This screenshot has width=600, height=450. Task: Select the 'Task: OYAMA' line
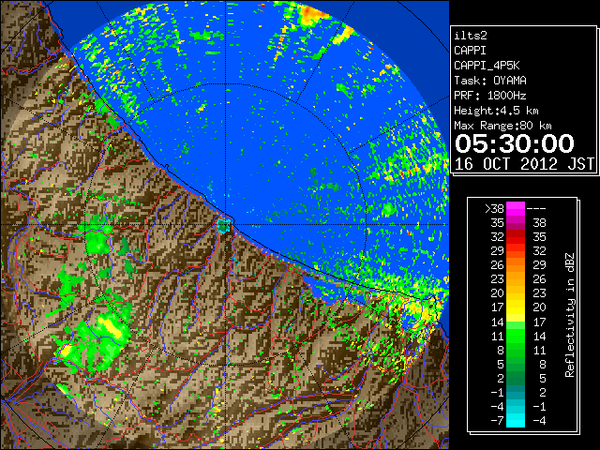490,81
